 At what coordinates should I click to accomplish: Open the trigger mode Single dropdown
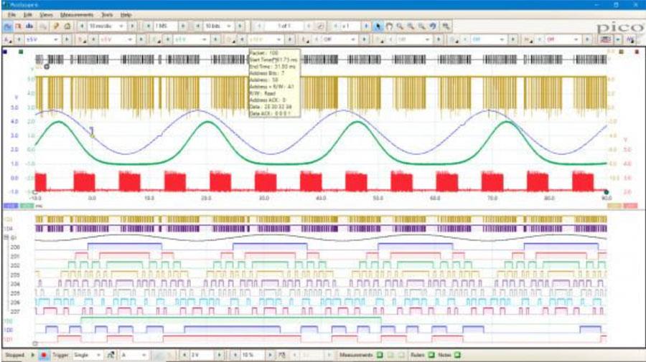(86, 355)
